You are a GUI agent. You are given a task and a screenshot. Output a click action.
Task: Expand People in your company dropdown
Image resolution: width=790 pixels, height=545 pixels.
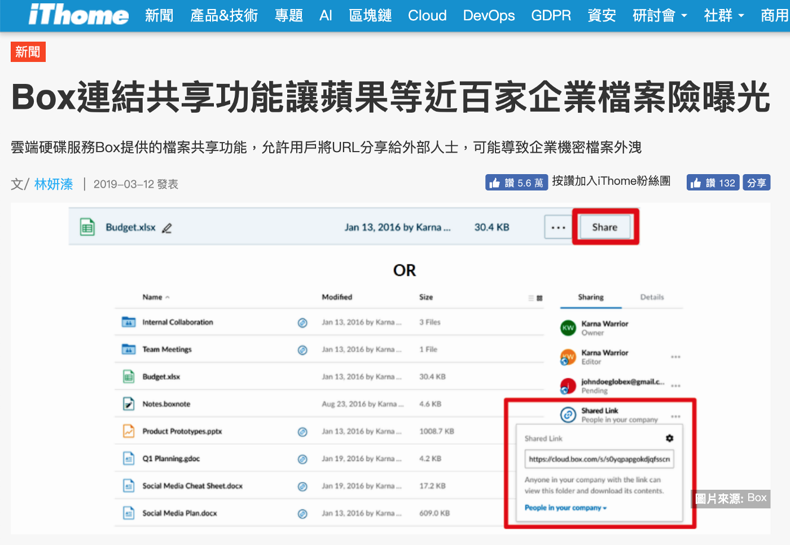pos(566,508)
